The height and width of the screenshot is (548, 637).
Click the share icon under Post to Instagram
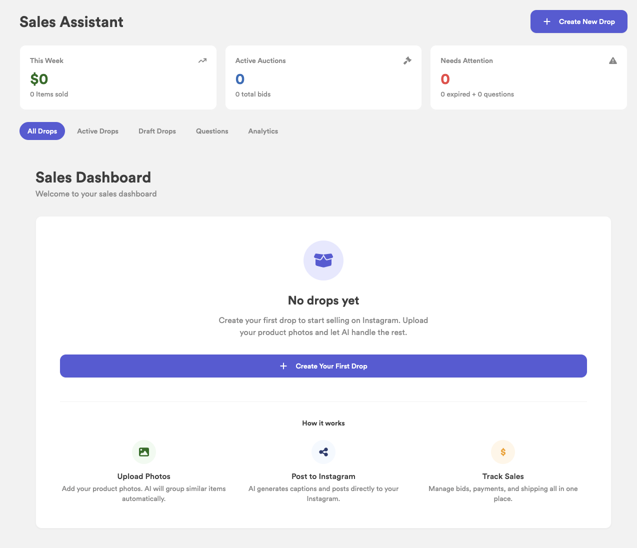323,451
